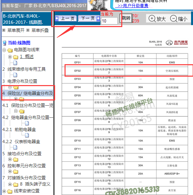Collapse the 电路图与线束 tree node
193x195 pixels.
tap(4, 50)
